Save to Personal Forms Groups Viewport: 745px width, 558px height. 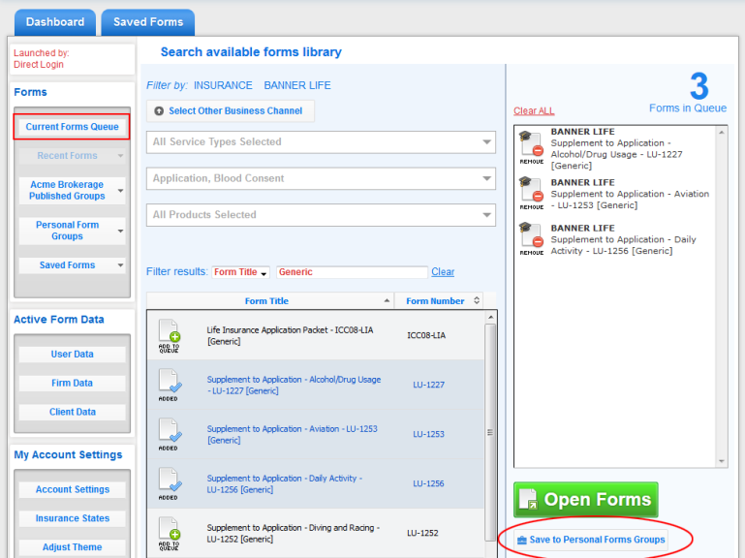tap(592, 540)
